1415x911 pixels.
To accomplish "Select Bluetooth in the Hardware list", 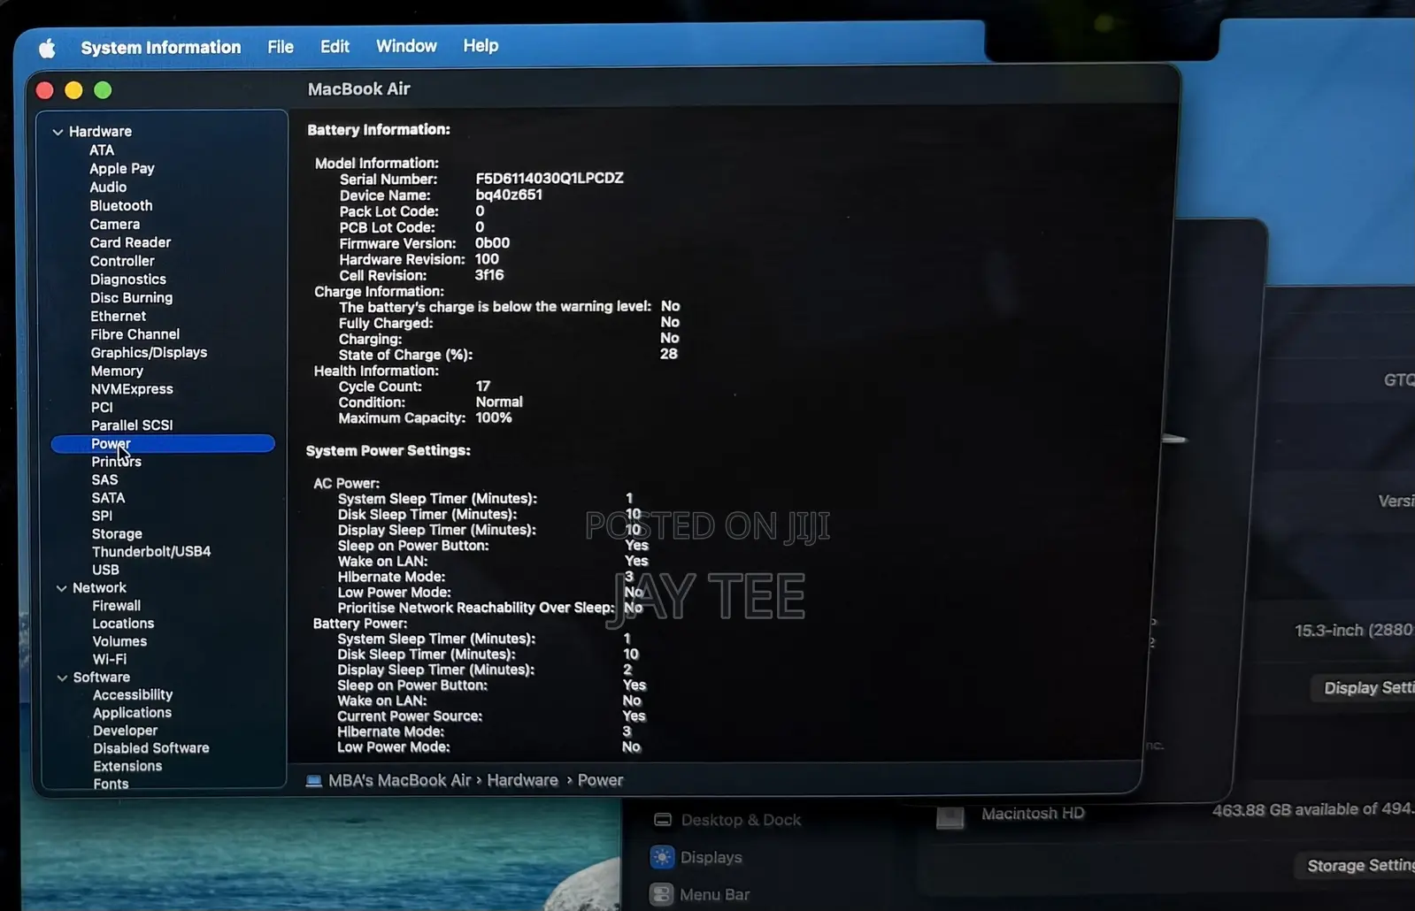I will point(121,206).
